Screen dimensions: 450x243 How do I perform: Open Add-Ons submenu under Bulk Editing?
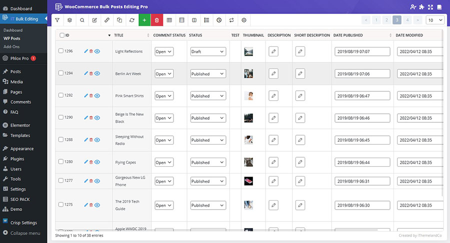pyautogui.click(x=11, y=47)
